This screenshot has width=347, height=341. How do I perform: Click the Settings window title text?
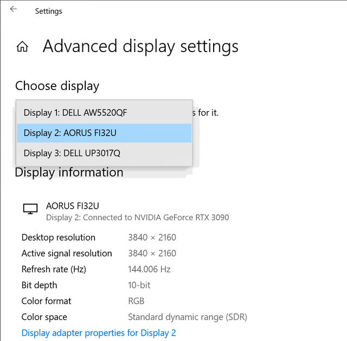click(x=48, y=11)
